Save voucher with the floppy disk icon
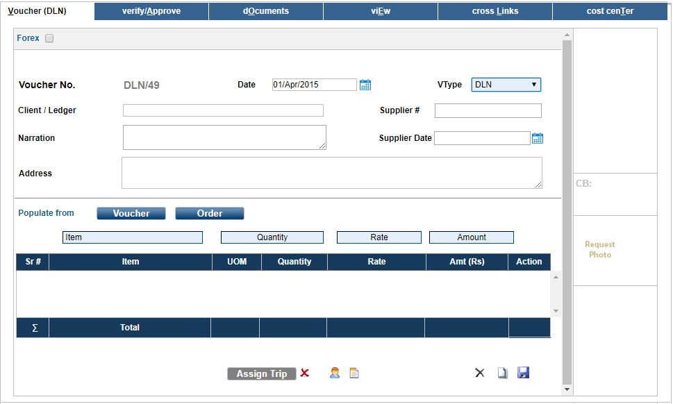 (523, 373)
